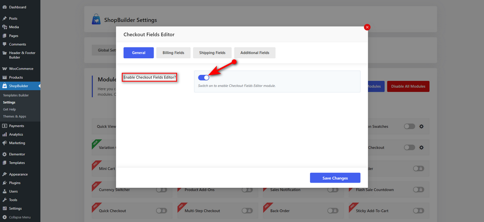Toggle the locked Flash Sale Countdown switch

click(x=419, y=189)
